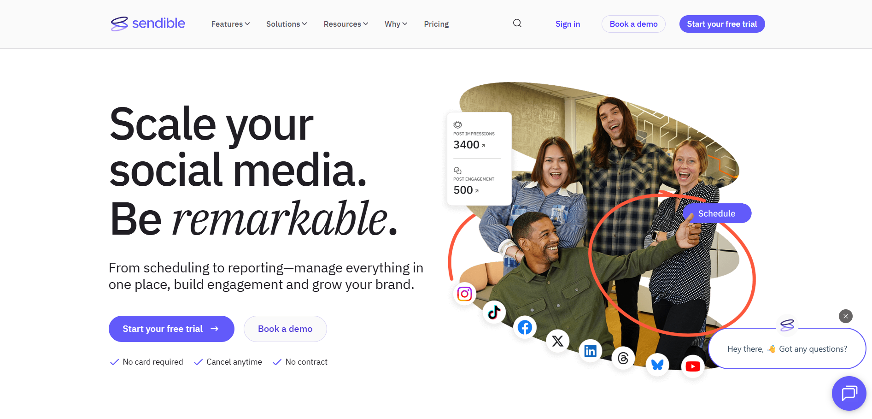Go to the Sendible logo homepage

click(148, 24)
